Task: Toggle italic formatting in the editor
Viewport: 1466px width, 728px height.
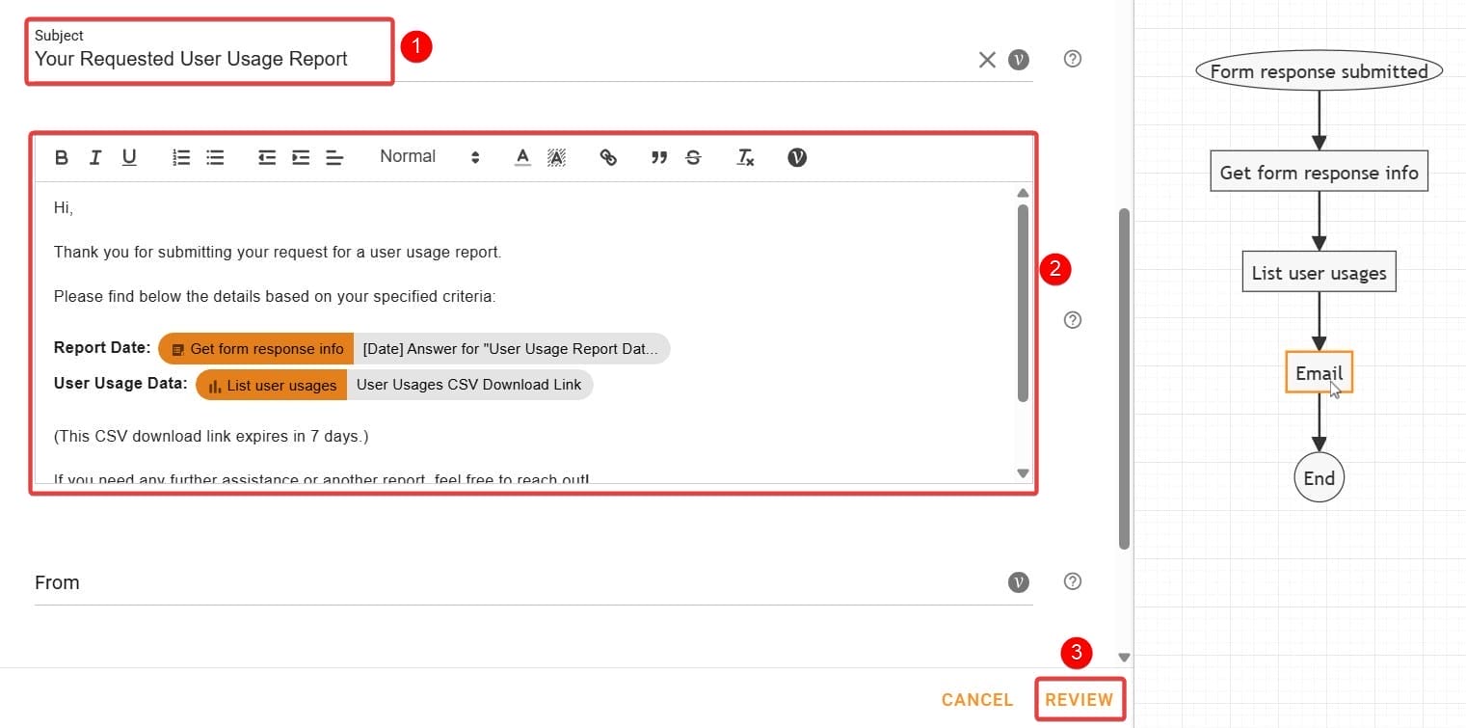Action: point(94,156)
